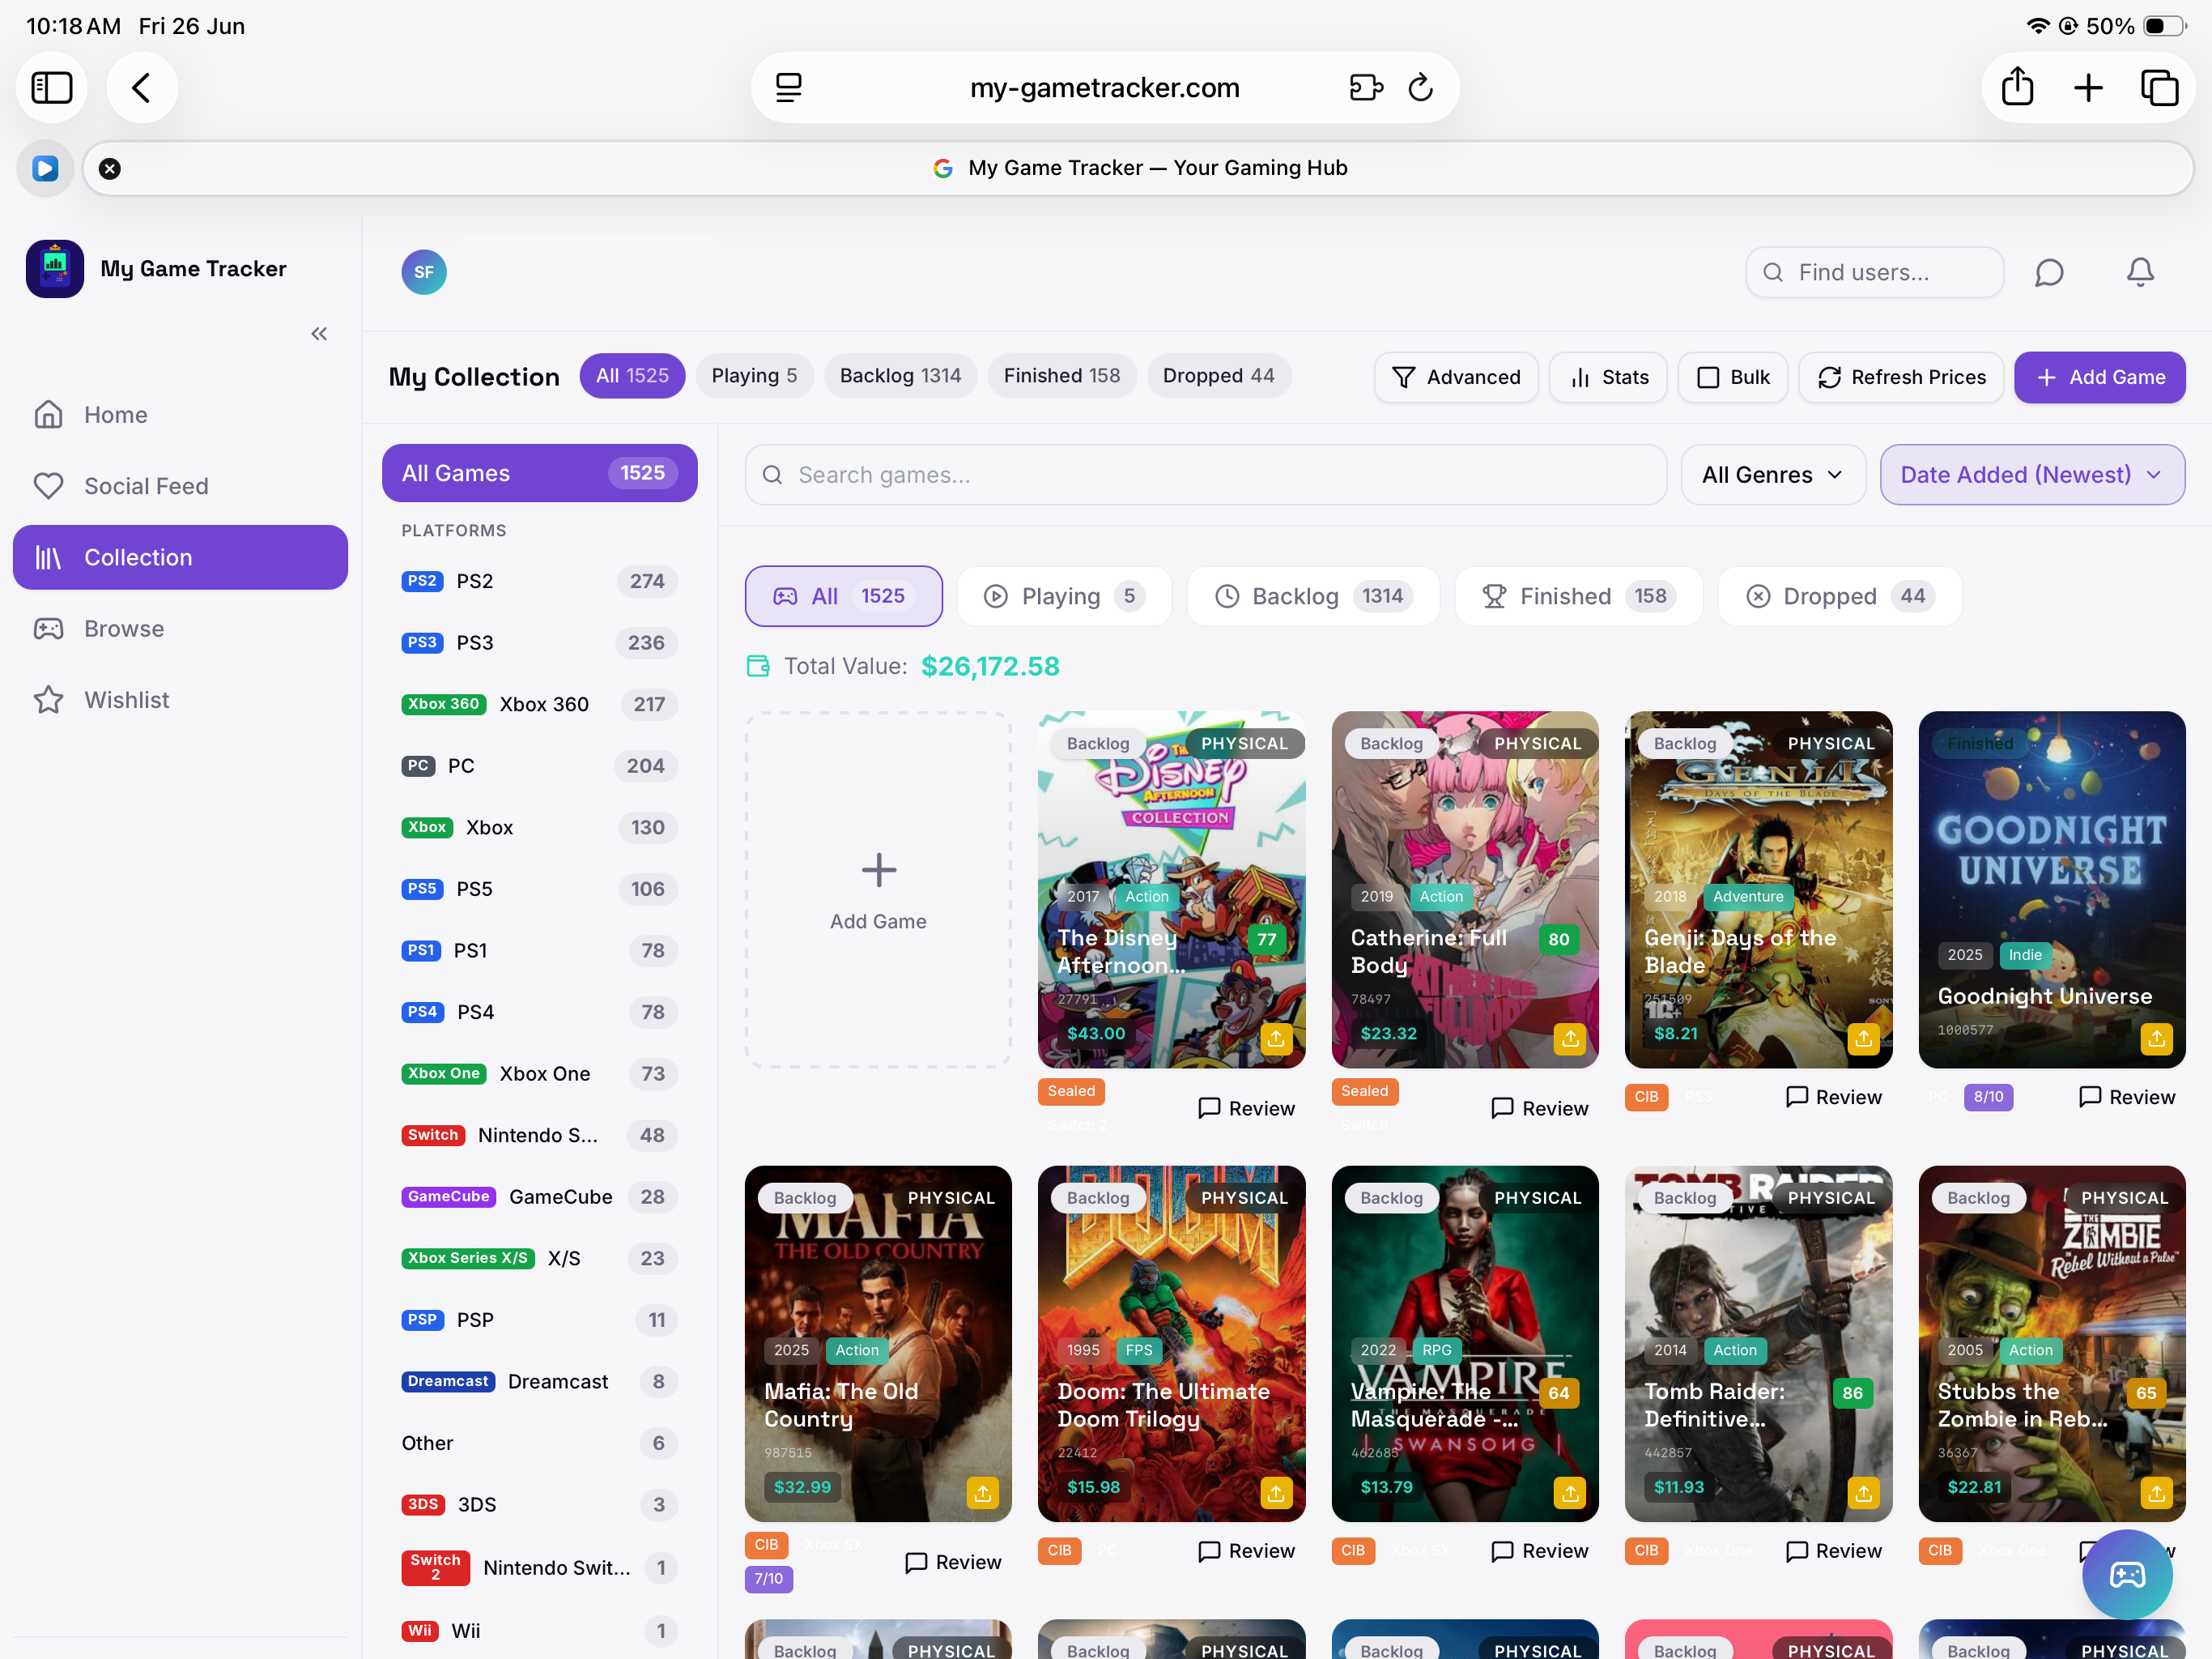Image resolution: width=2212 pixels, height=1659 pixels.
Task: Open Social Feed in the sidebar
Action: [180, 486]
